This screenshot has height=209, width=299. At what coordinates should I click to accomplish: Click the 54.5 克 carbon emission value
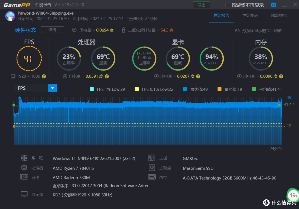[167, 30]
